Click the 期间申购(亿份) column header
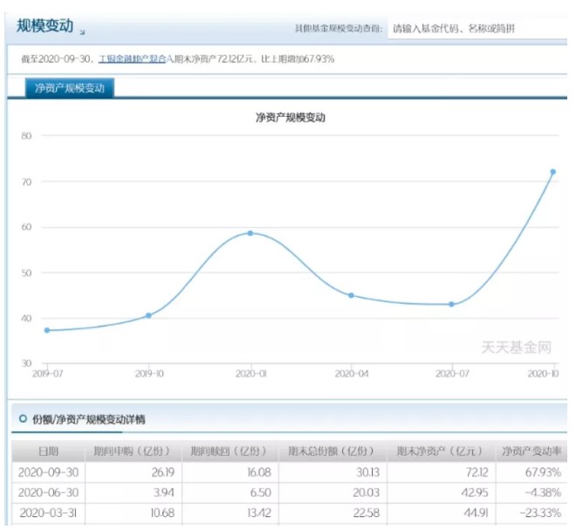The image size is (576, 530). (133, 451)
